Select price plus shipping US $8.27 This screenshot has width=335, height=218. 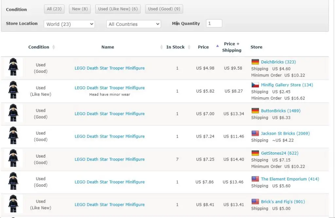[x=234, y=91]
